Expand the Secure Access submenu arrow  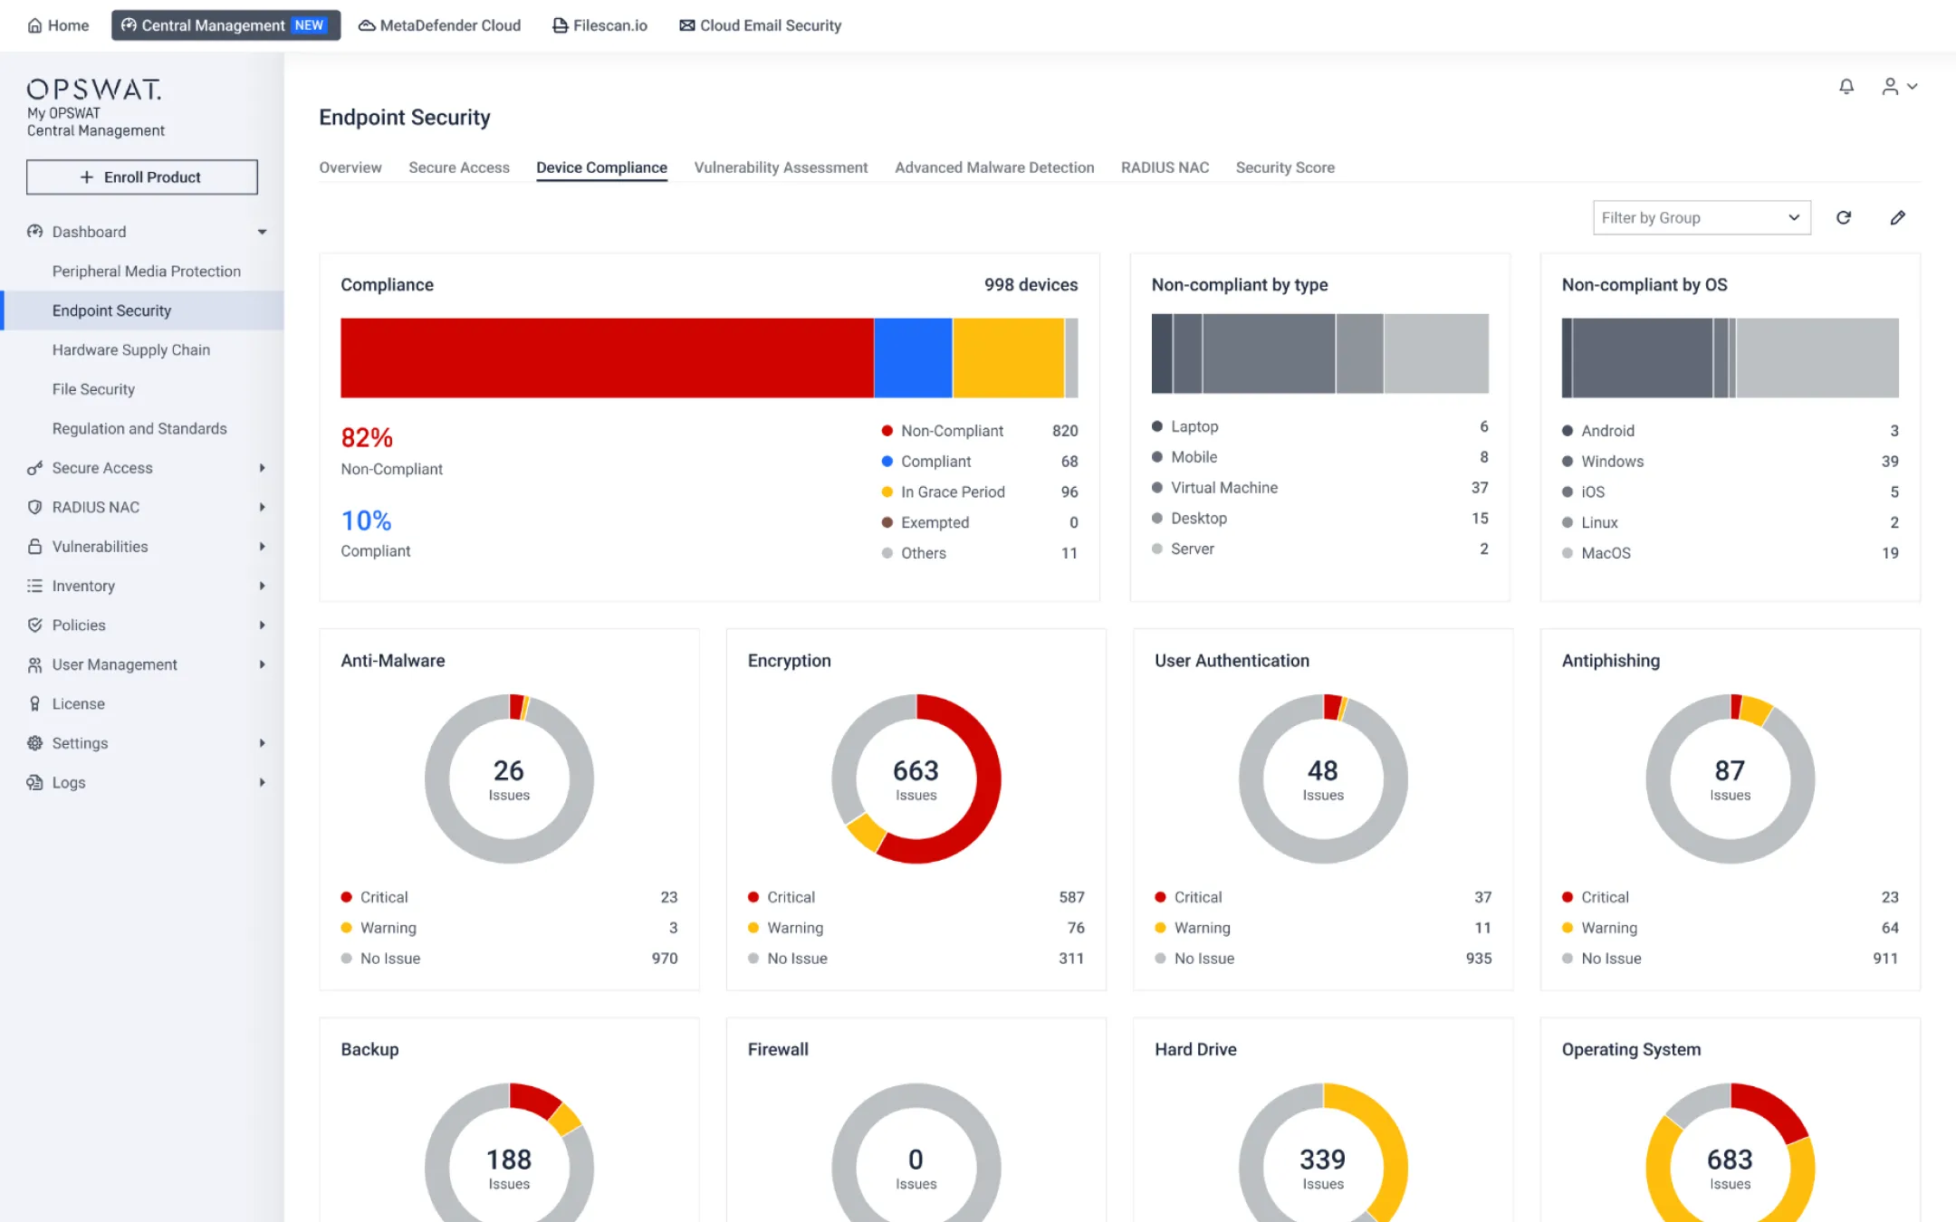tap(262, 468)
